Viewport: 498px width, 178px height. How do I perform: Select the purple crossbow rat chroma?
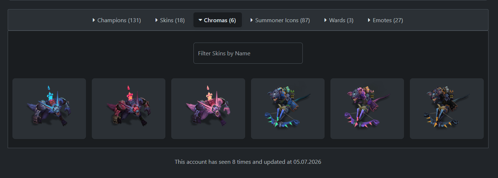[367, 108]
